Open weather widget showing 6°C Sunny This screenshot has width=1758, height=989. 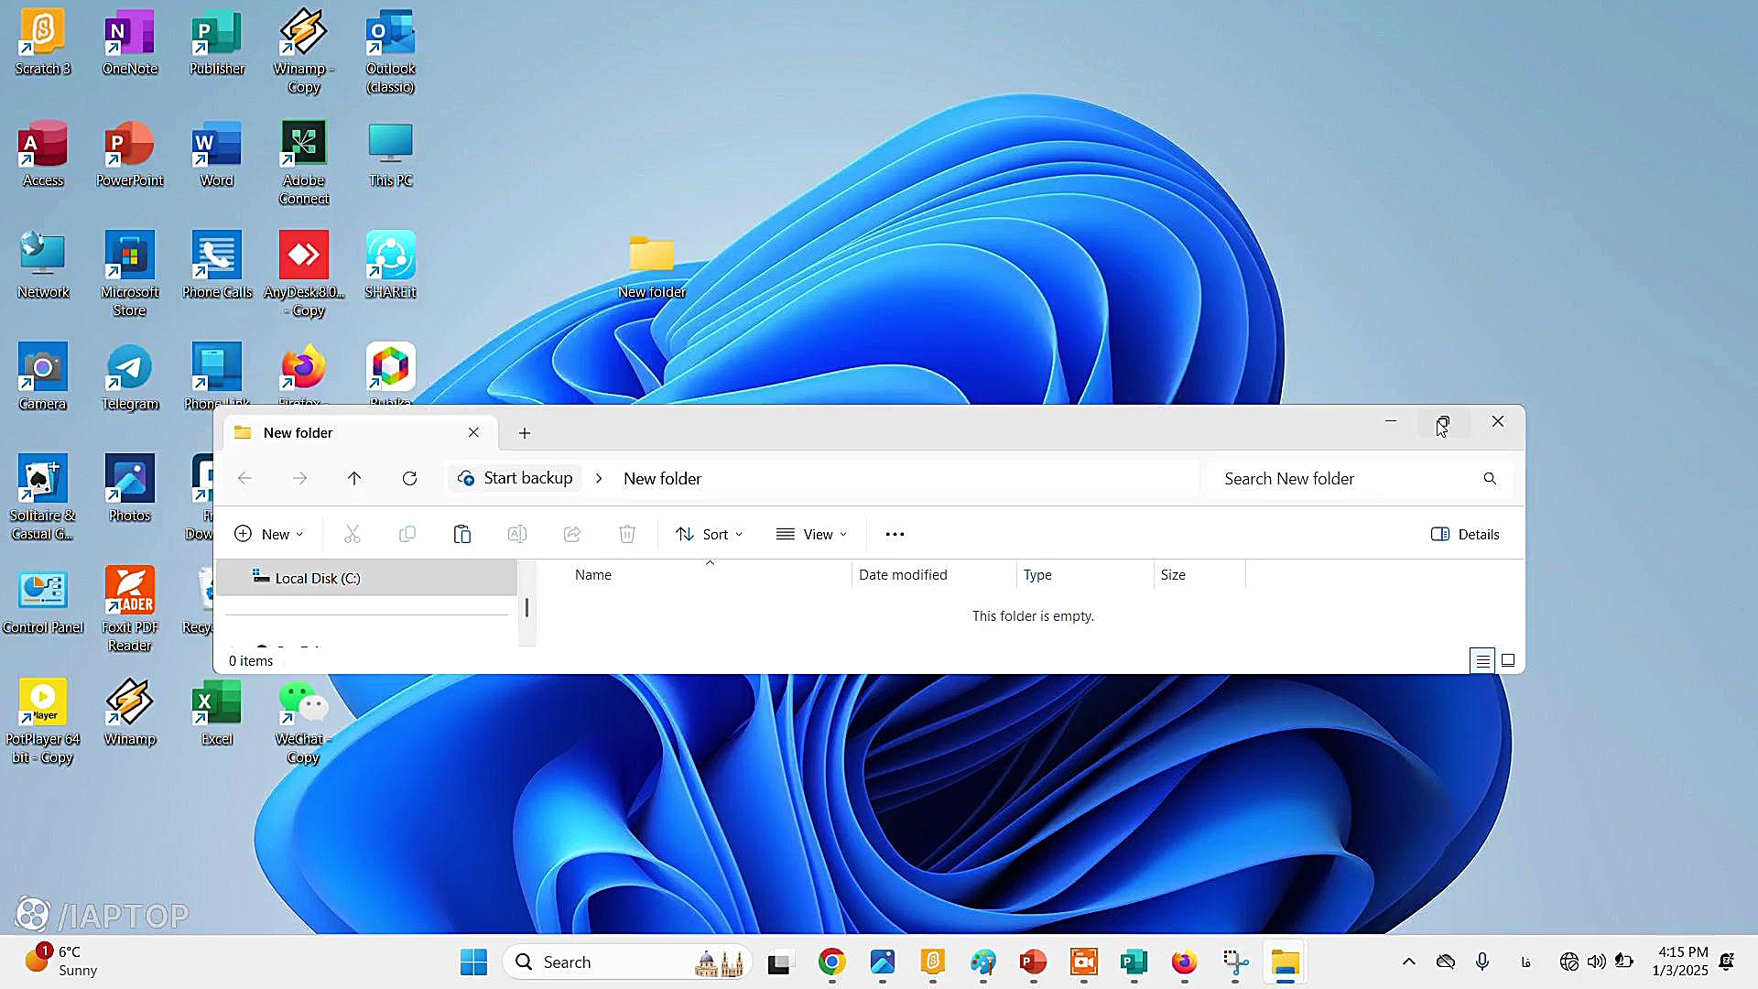point(60,962)
